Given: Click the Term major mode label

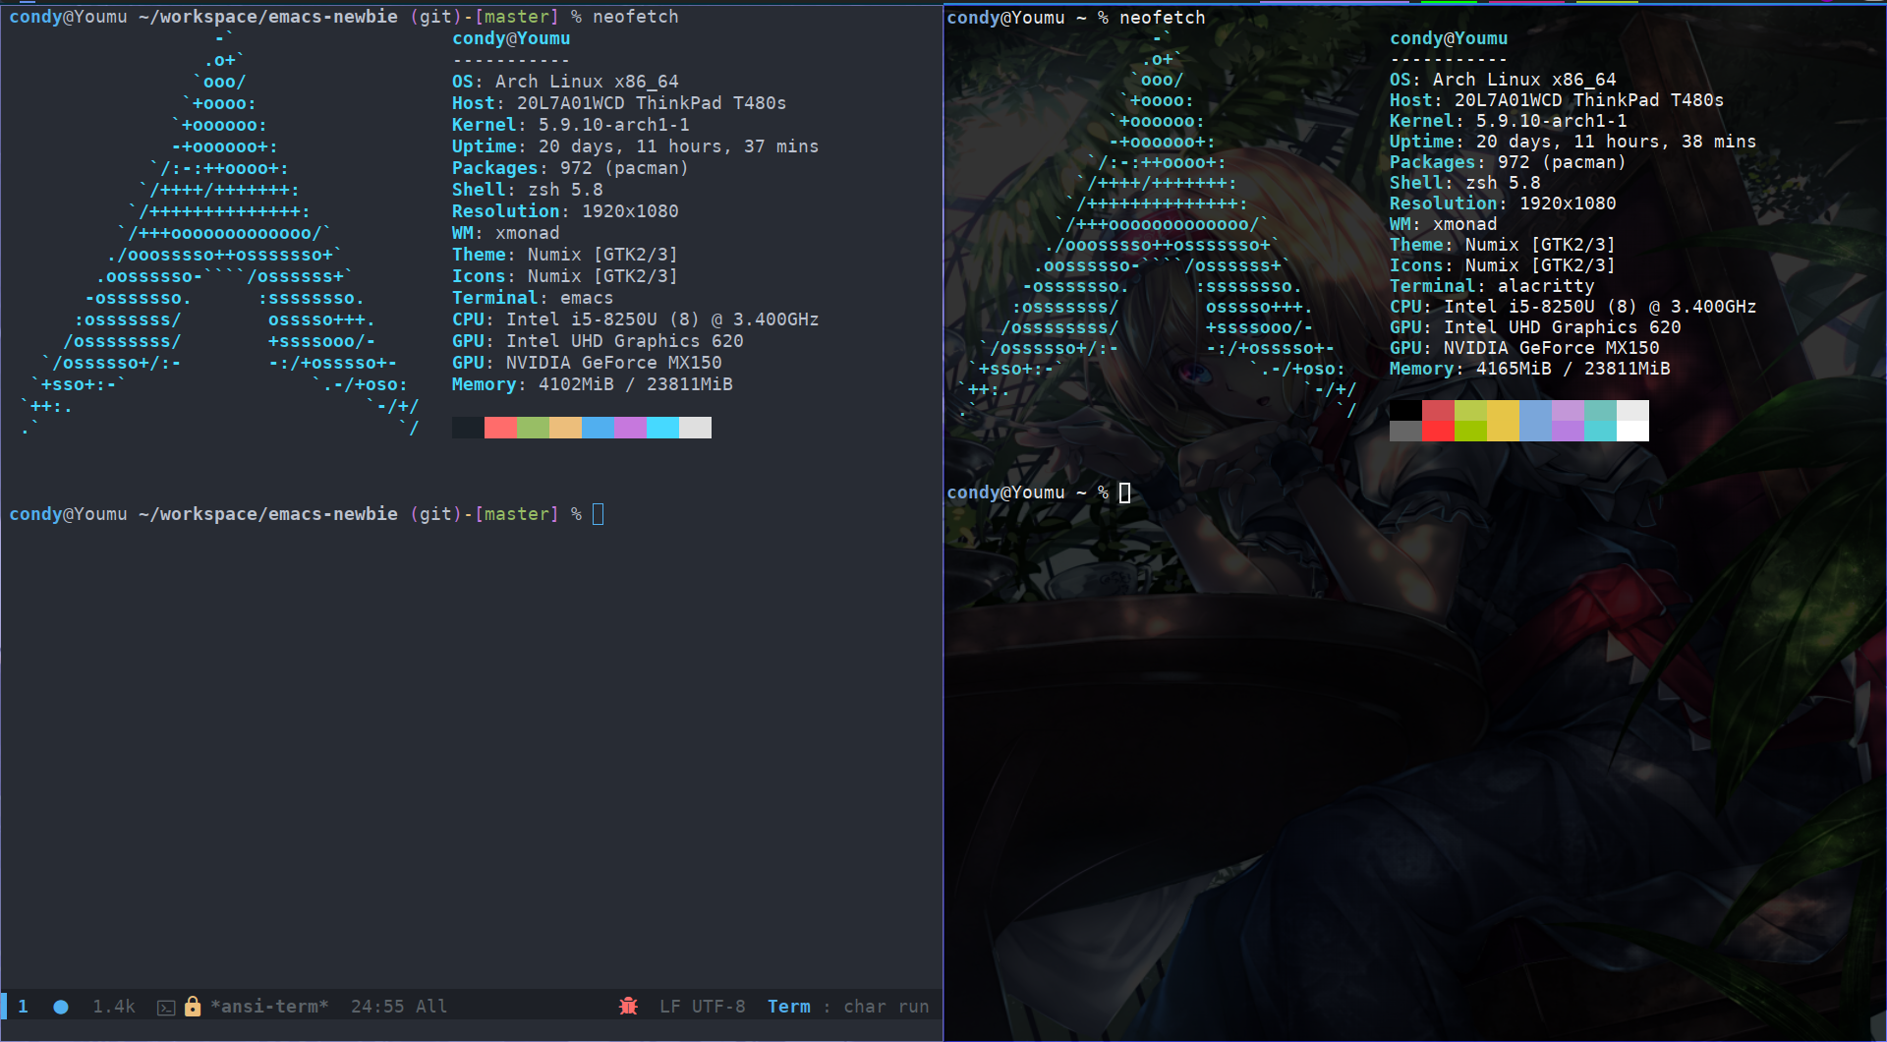Looking at the screenshot, I should point(789,1007).
